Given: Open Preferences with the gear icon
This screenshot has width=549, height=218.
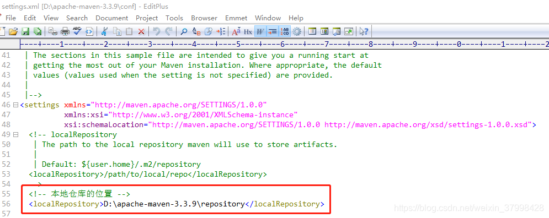Looking at the screenshot, I should pos(297,31).
